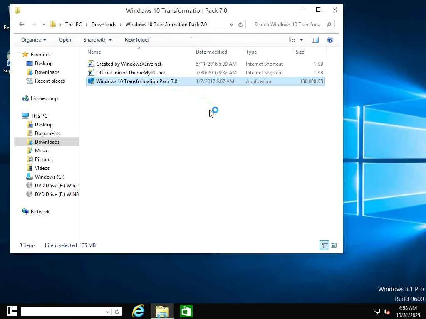Toggle the preview pane
Screen dimensions: 426x319
[315, 40]
